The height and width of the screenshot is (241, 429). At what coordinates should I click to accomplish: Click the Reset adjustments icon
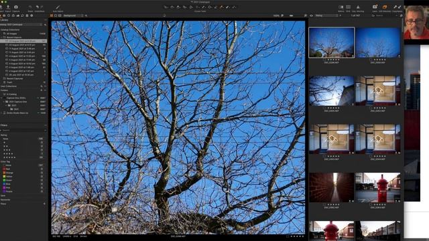30,7
